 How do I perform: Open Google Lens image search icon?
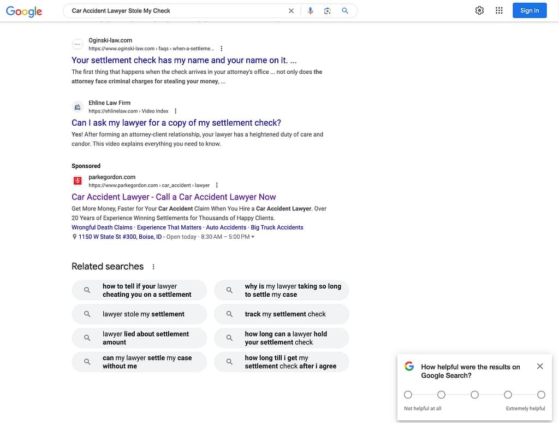[x=328, y=11]
